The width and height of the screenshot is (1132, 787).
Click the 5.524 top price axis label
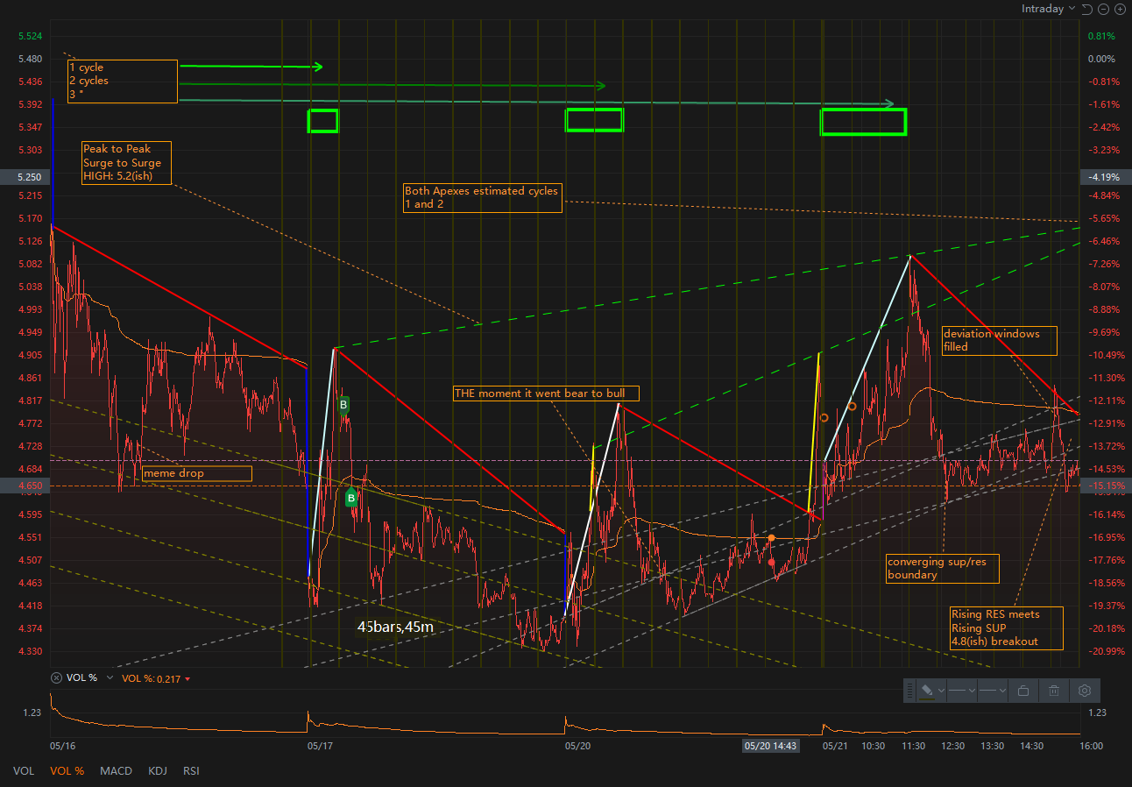click(30, 36)
